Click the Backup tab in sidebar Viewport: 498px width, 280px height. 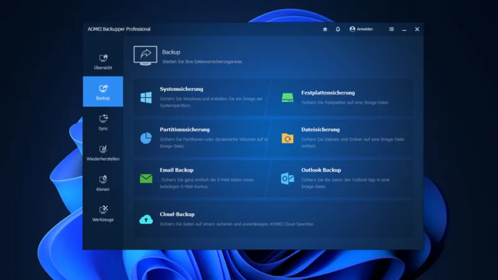point(103,91)
